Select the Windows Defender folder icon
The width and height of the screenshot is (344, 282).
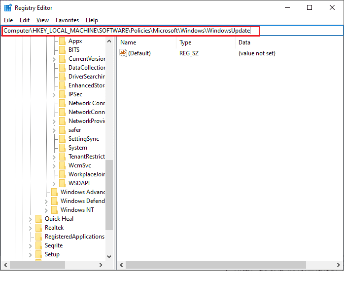point(54,201)
